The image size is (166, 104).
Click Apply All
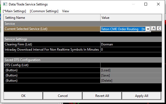(142, 96)
